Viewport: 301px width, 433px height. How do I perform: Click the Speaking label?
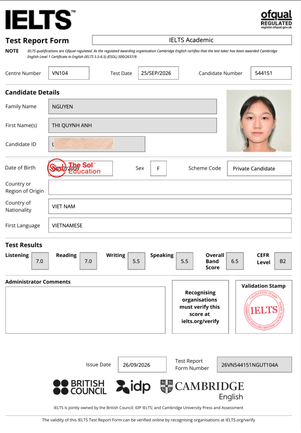(x=162, y=255)
